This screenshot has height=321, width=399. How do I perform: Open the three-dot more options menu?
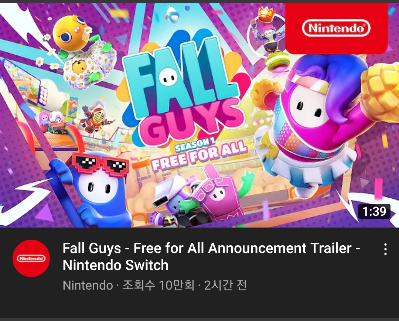point(385,249)
